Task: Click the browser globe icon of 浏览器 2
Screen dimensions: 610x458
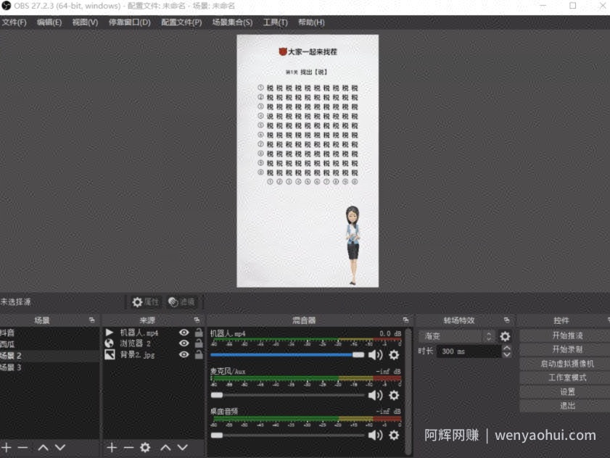Action: (110, 343)
